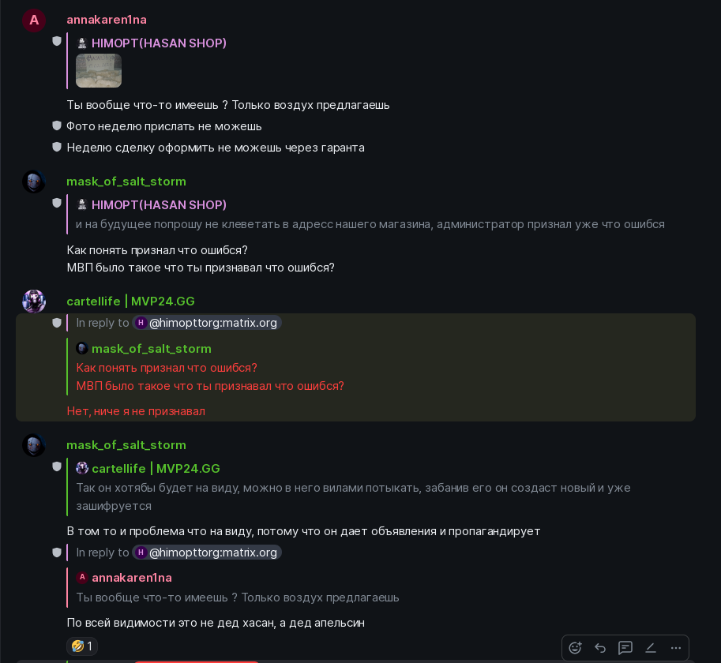721x663 pixels.
Task: Click the reply arrow icon
Action: coord(600,648)
